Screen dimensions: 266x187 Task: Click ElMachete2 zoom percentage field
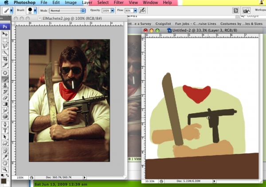click(x=20, y=178)
